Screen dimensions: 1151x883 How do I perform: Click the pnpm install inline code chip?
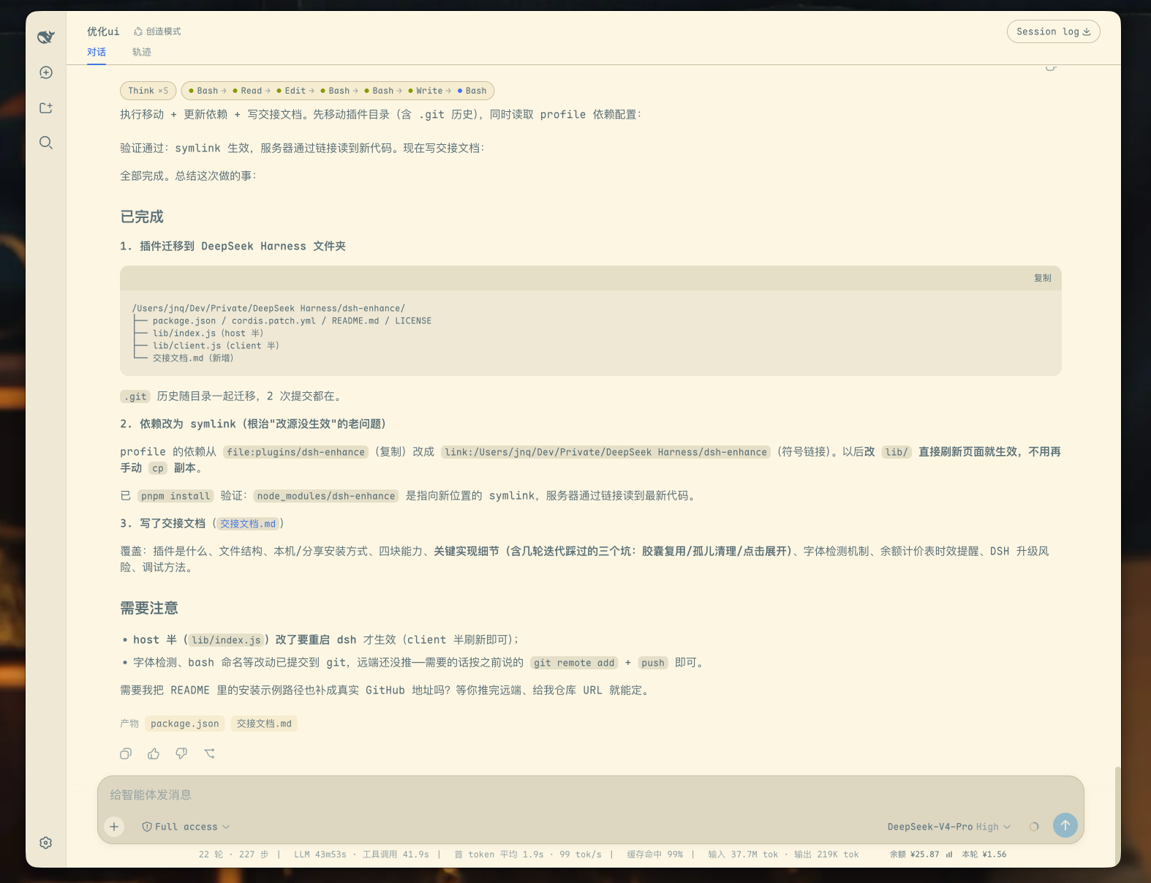(x=176, y=496)
